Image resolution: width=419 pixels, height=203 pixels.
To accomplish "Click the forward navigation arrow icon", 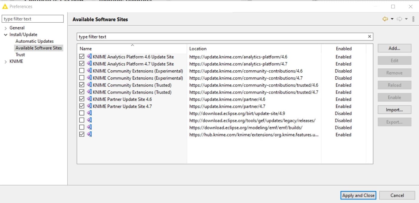I will coord(399,19).
